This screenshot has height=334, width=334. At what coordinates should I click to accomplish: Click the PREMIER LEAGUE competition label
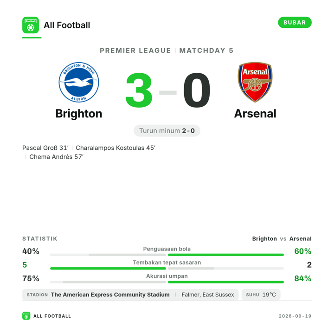(x=135, y=51)
